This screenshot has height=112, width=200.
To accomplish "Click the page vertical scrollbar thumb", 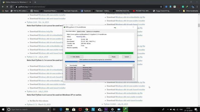I will click(x=199, y=25).
